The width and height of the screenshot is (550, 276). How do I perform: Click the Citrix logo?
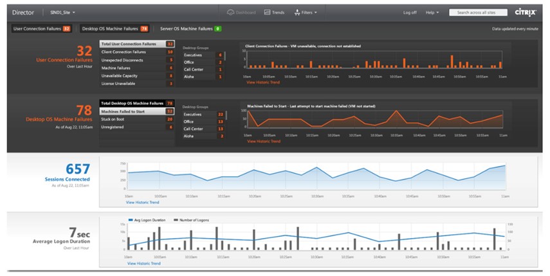526,12
